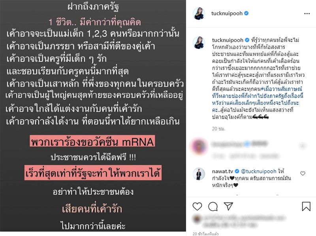
Task: Like nawat.tv's comment with small heart
Action: tap(303, 173)
